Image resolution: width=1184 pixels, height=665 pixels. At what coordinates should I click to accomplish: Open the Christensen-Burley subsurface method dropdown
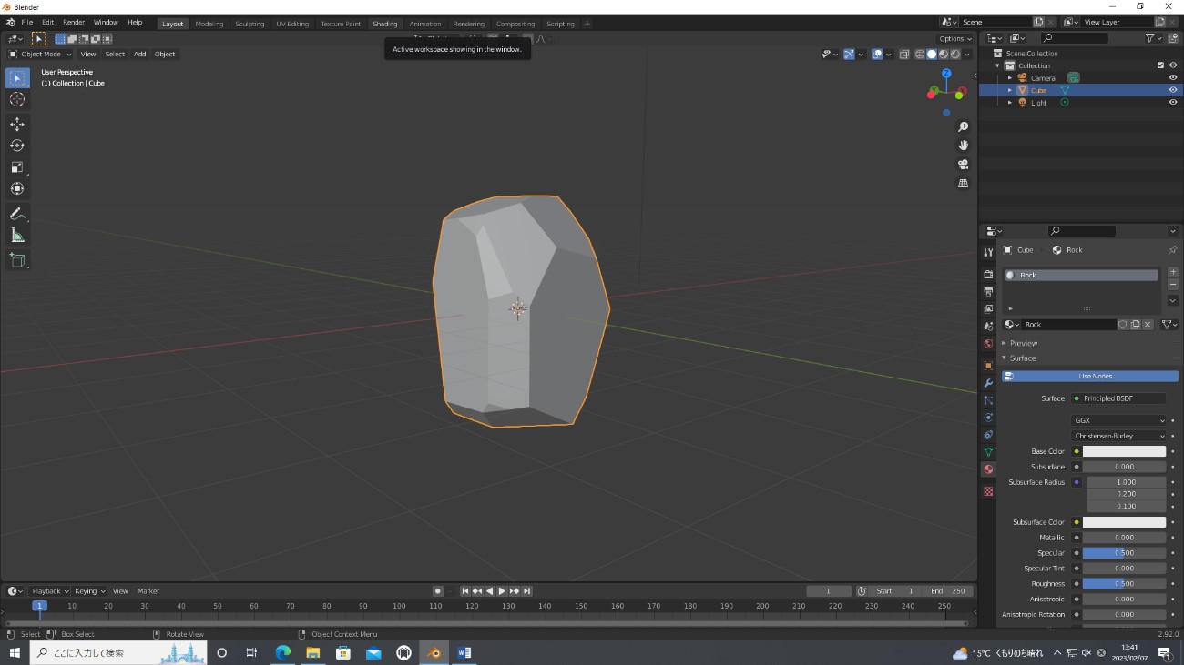tap(1118, 436)
